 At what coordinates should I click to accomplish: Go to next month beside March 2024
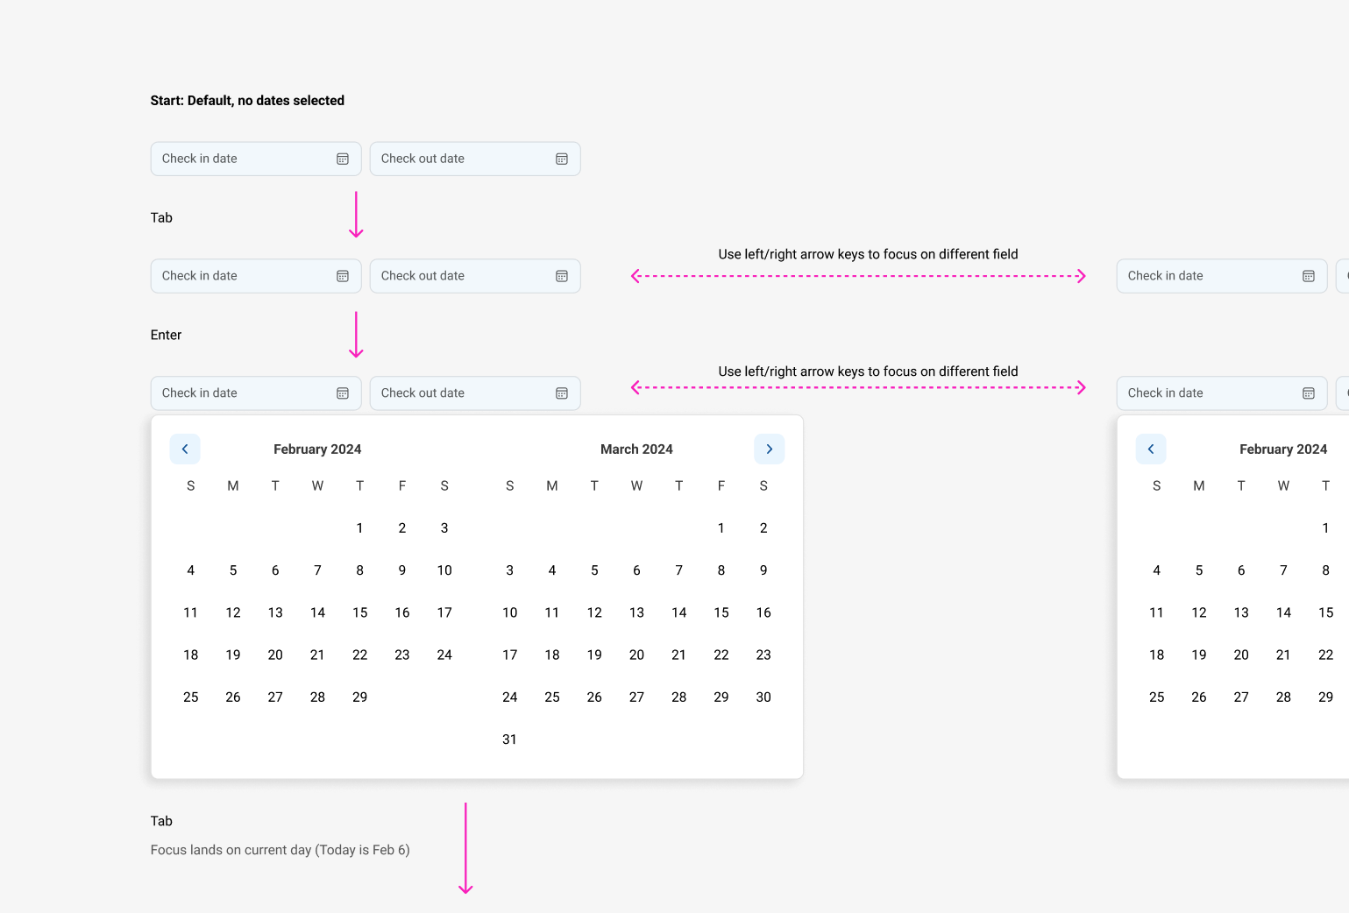pyautogui.click(x=769, y=449)
